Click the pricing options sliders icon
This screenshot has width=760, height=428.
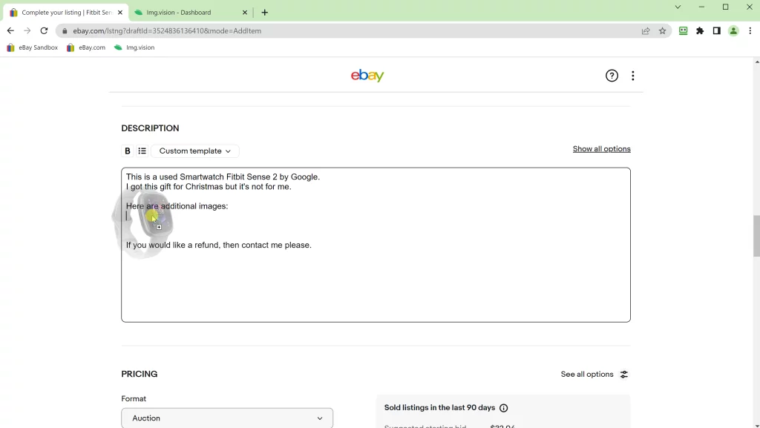click(623, 375)
